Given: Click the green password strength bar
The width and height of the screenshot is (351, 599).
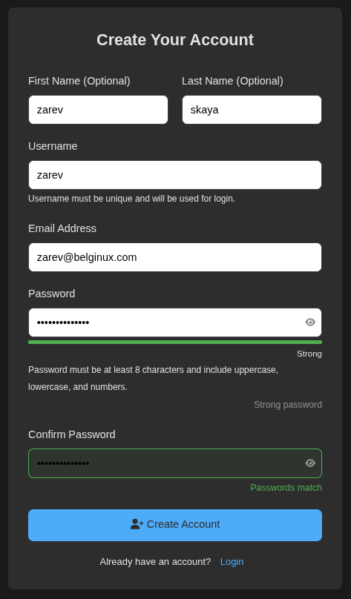Looking at the screenshot, I should 175,342.
